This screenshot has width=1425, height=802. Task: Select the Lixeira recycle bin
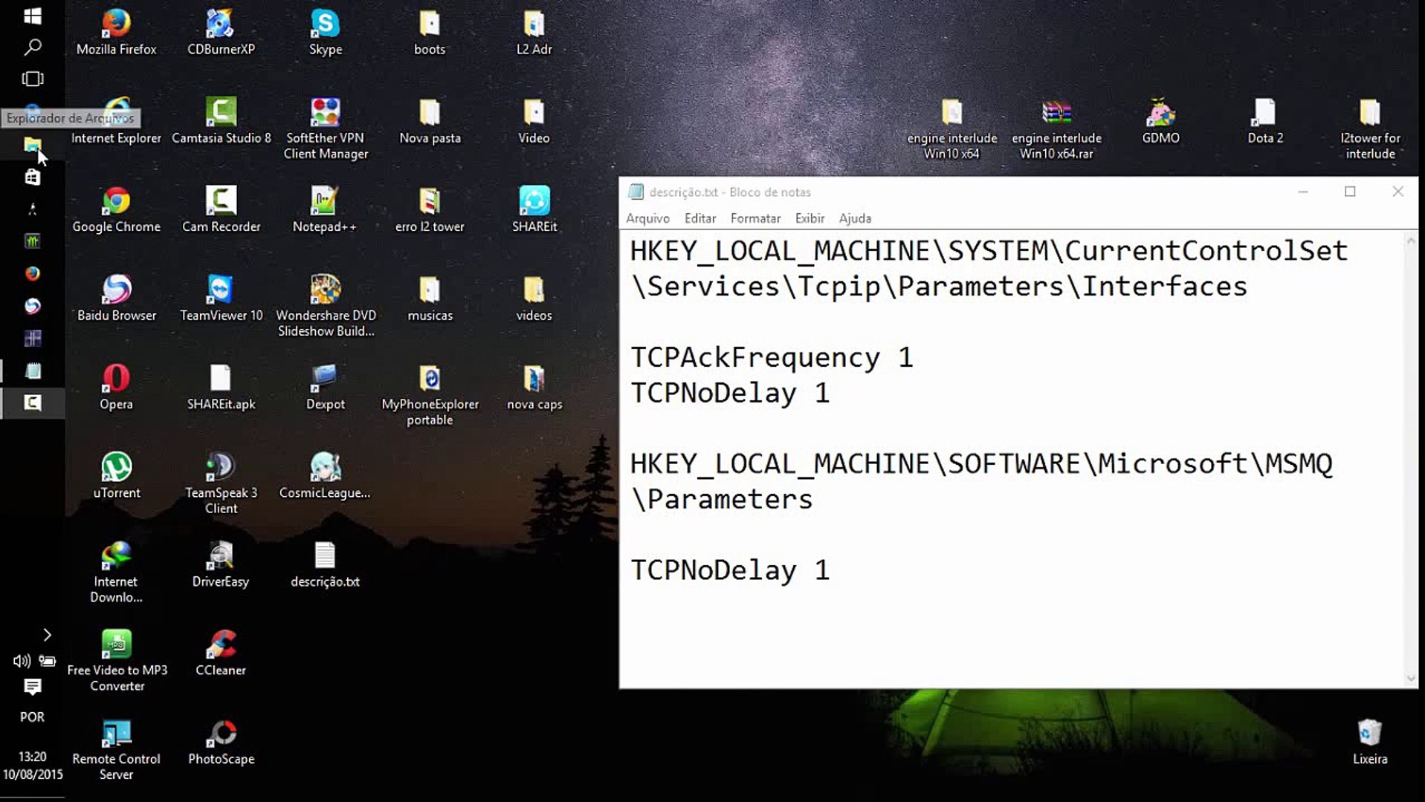[x=1369, y=743]
